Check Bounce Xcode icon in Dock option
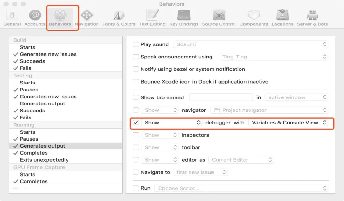This screenshot has height=201, width=344. coord(136,82)
